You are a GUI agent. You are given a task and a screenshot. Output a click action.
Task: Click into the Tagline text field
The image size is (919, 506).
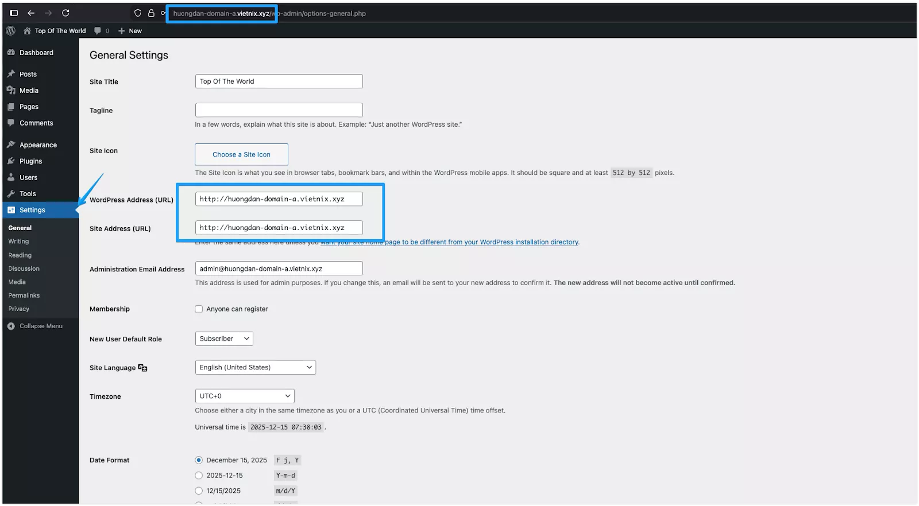pos(279,110)
